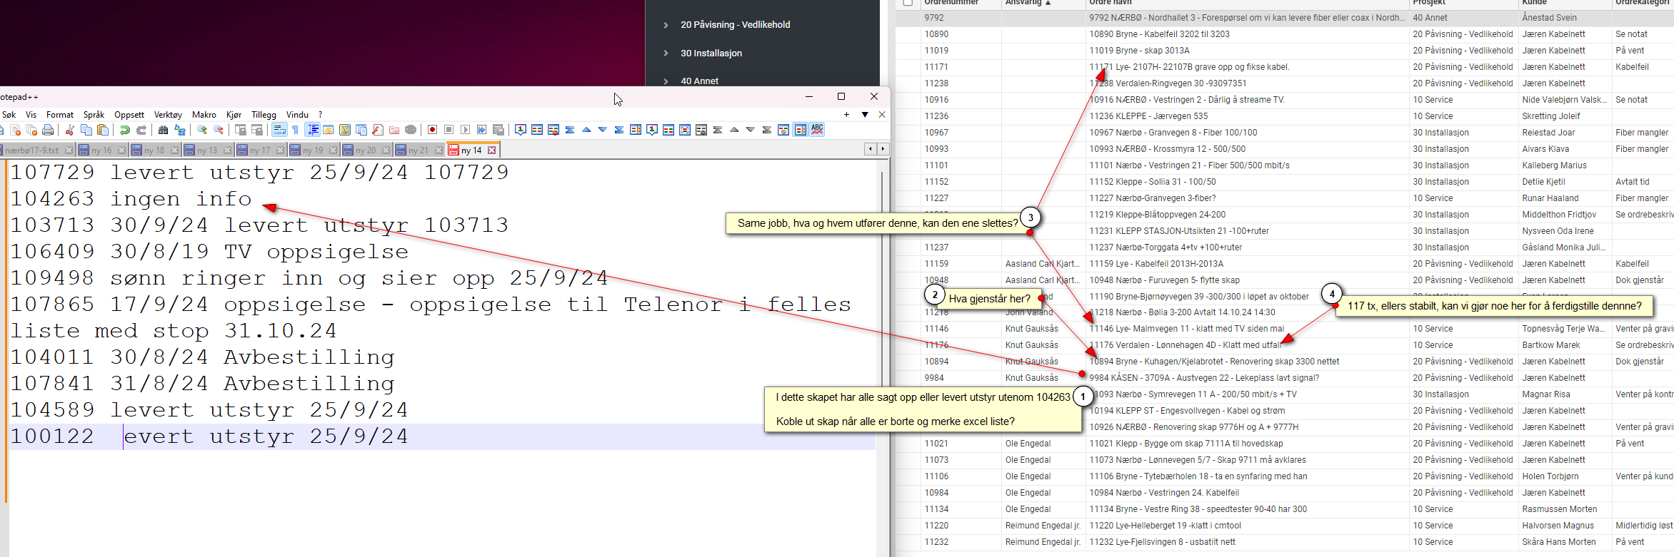Open the Format menu
This screenshot has width=1674, height=557.
[60, 115]
